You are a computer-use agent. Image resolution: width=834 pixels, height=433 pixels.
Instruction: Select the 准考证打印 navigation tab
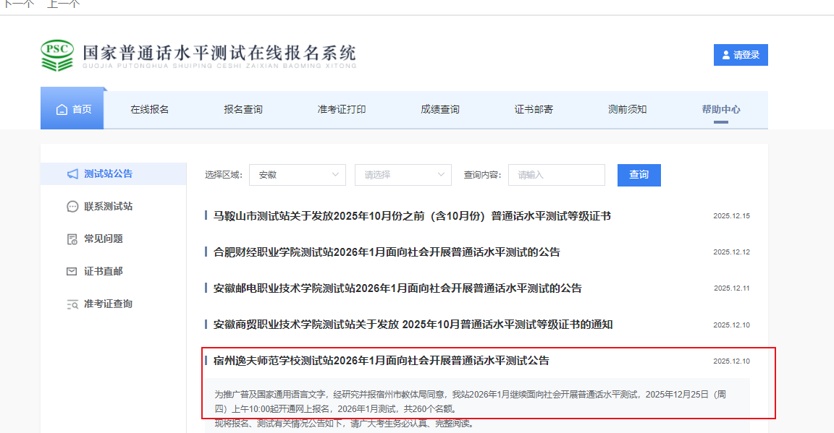(342, 110)
